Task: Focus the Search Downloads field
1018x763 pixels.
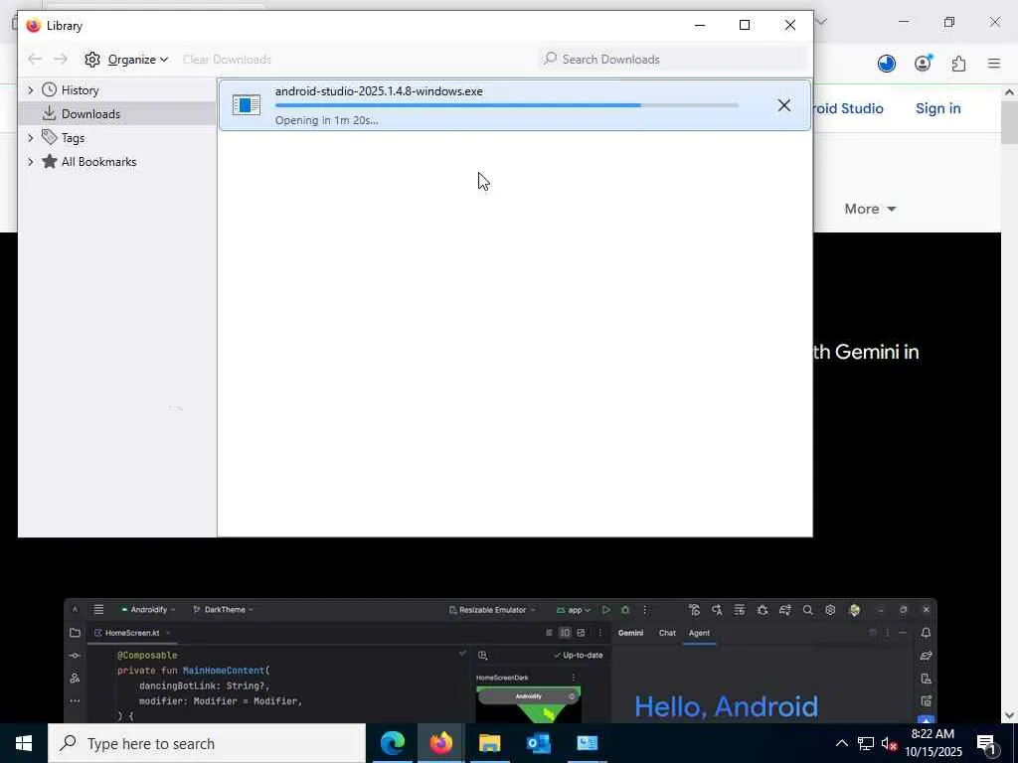Action: pos(673,59)
